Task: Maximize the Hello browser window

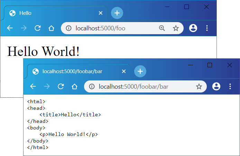Action: coord(186,7)
